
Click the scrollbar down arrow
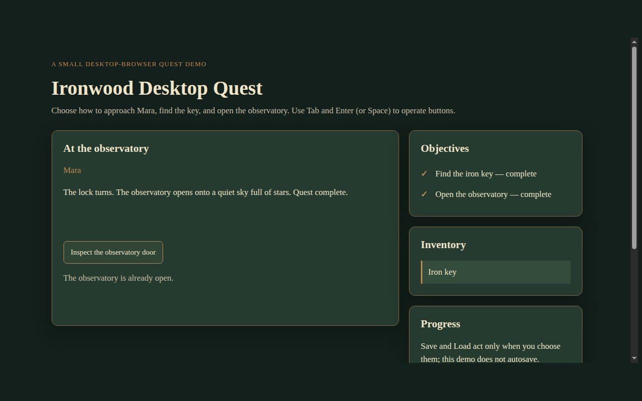(634, 358)
